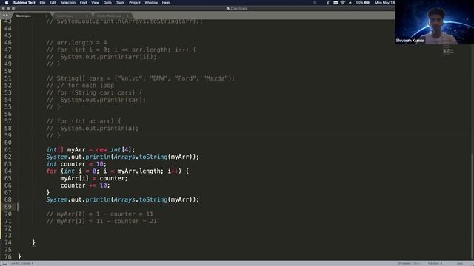
Task: Click comment 'for (int a: arr) {'
Action: (x=84, y=121)
